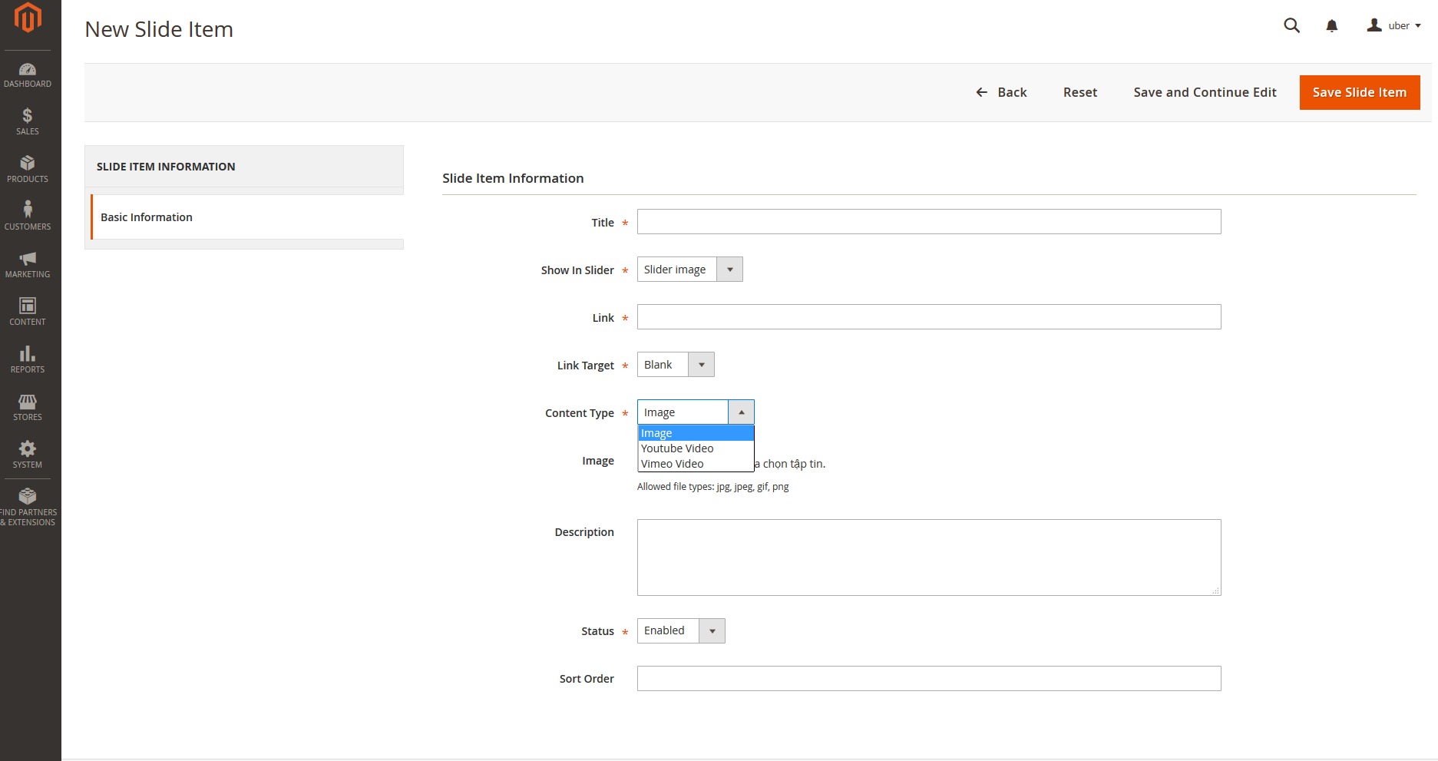This screenshot has width=1438, height=761.
Task: Focus the Sort Order input field
Action: 929,678
